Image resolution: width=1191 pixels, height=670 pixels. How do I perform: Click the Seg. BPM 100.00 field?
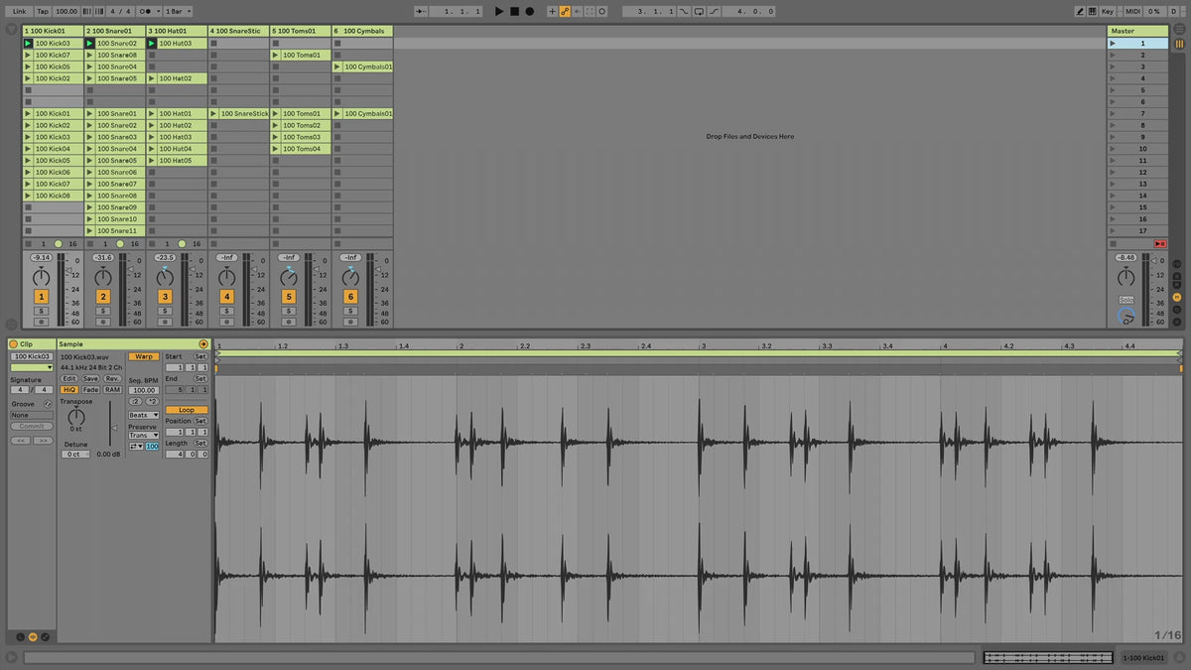pyautogui.click(x=144, y=389)
